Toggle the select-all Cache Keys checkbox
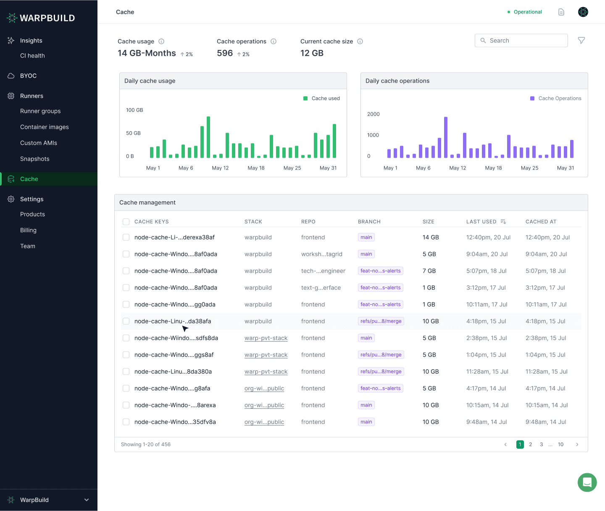 [126, 222]
